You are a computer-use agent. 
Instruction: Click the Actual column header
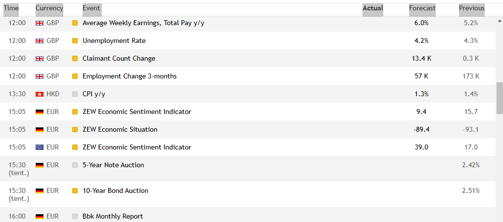(373, 8)
